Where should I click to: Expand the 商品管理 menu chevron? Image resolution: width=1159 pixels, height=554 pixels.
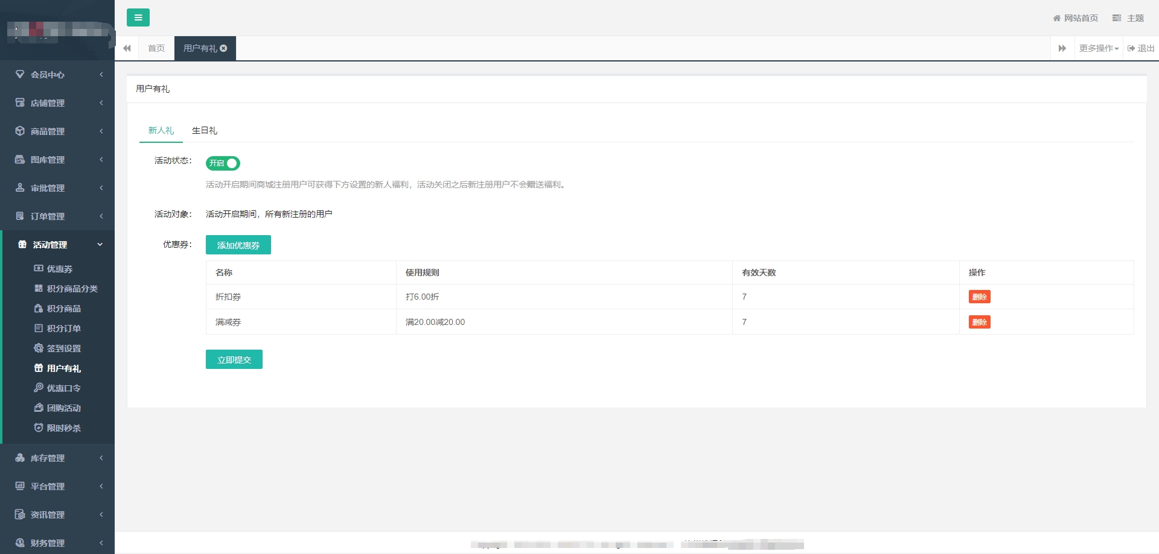(101, 131)
